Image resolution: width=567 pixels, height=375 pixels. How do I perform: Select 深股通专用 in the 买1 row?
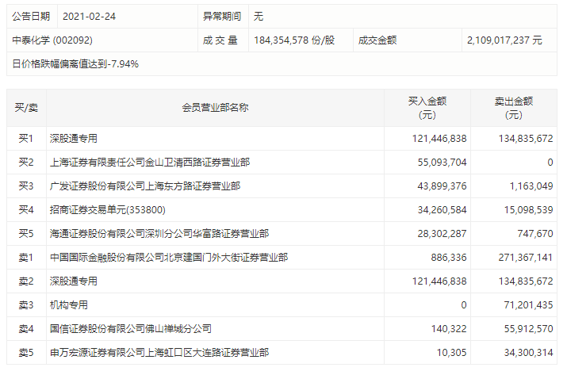(74, 139)
